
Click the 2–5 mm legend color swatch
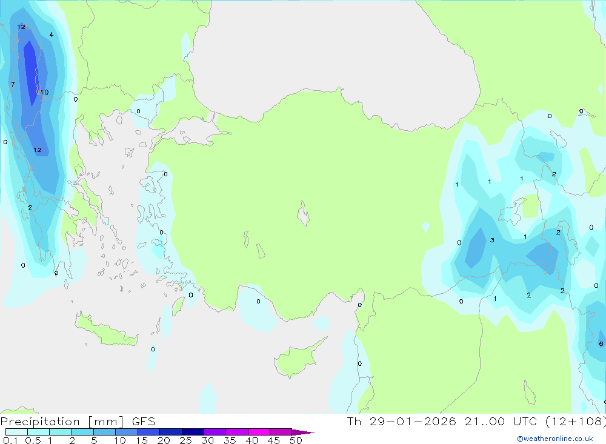click(82, 432)
